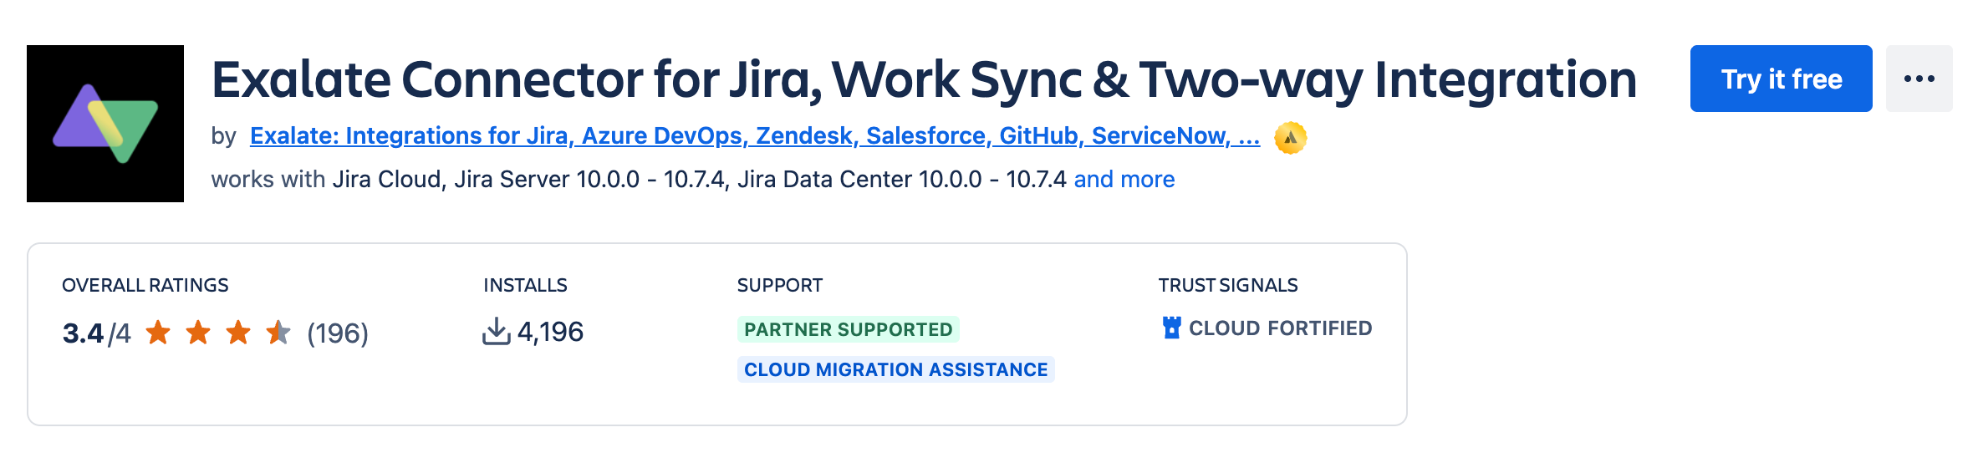The width and height of the screenshot is (1978, 468).
Task: Select the Cloud Migration Assistance badge
Action: point(895,369)
